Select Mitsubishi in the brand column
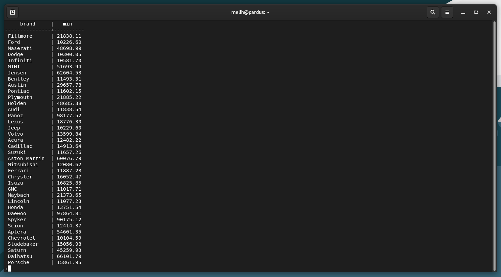 (x=23, y=165)
